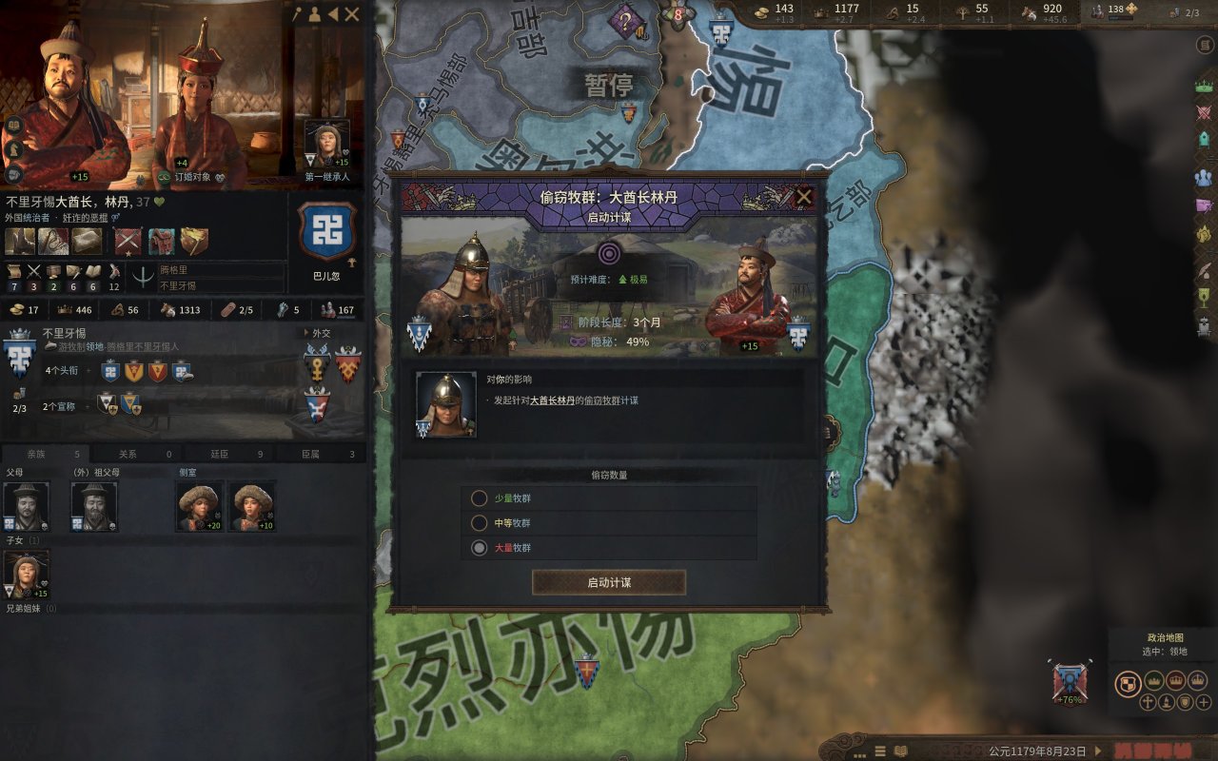This screenshot has width=1218, height=761.
Task: Expand the 4个头衔 titles list
Action: click(62, 370)
